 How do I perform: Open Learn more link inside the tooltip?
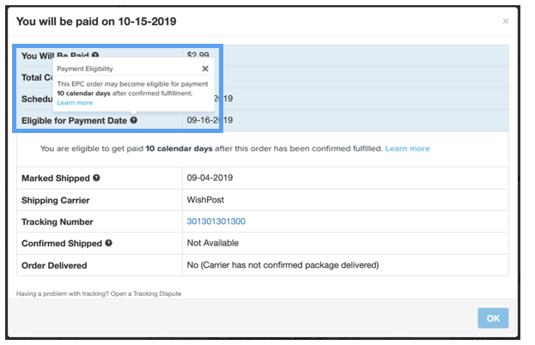pos(75,103)
